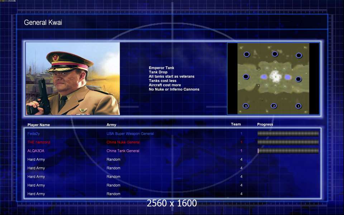Select start position 3 on the minimap
This screenshot has width=344, height=215.
pyautogui.click(x=246, y=106)
